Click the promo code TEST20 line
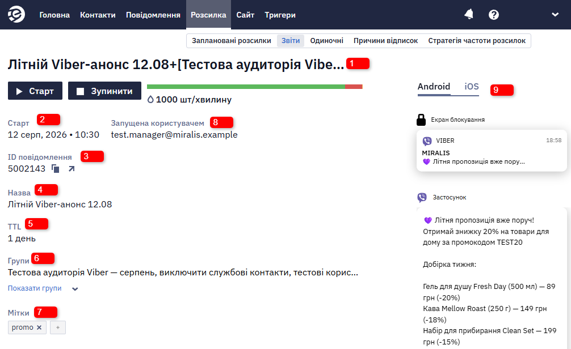 click(473, 242)
